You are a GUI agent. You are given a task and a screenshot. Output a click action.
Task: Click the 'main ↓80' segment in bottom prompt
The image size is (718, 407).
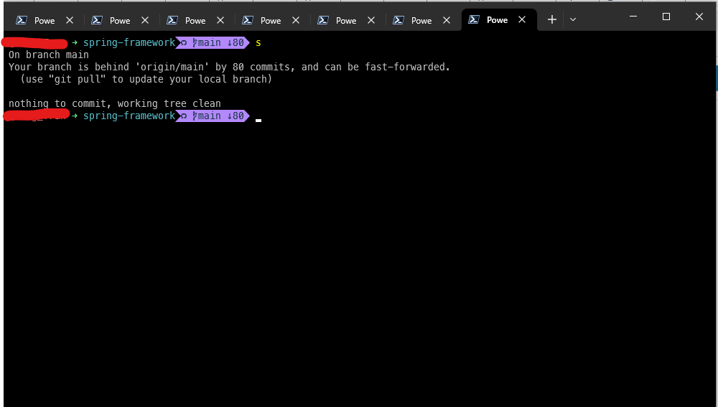tap(213, 116)
